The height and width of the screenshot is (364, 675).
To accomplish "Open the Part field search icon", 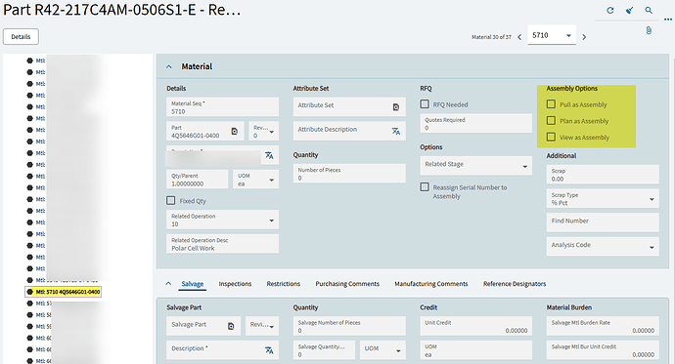I will [235, 132].
